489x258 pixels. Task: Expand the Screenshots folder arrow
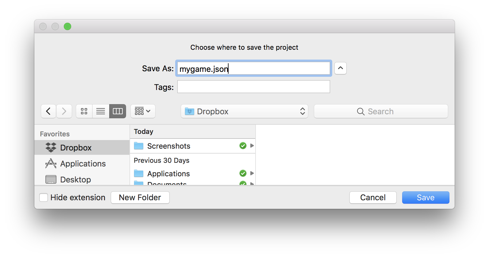pyautogui.click(x=252, y=146)
